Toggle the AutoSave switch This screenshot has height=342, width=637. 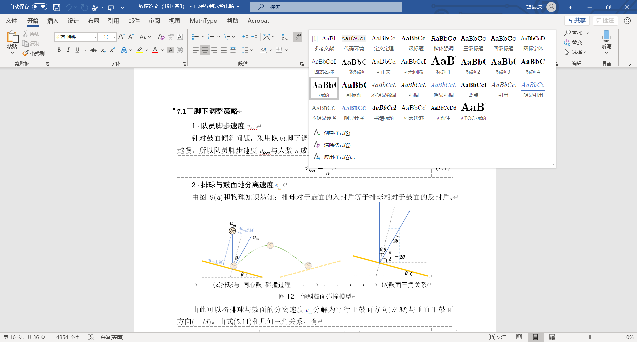click(x=39, y=7)
